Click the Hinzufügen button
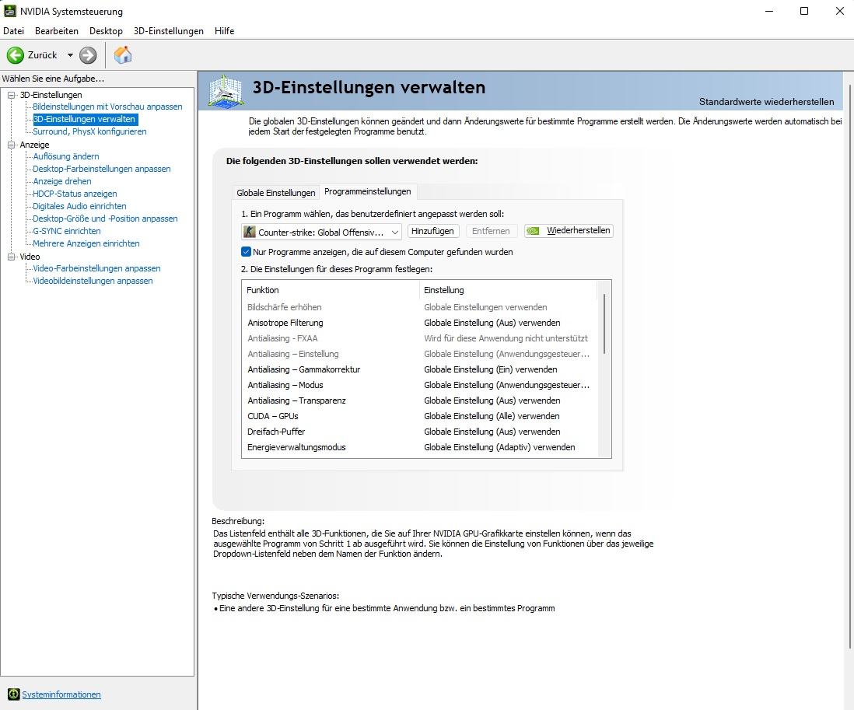Image resolution: width=854 pixels, height=710 pixels. pos(433,231)
